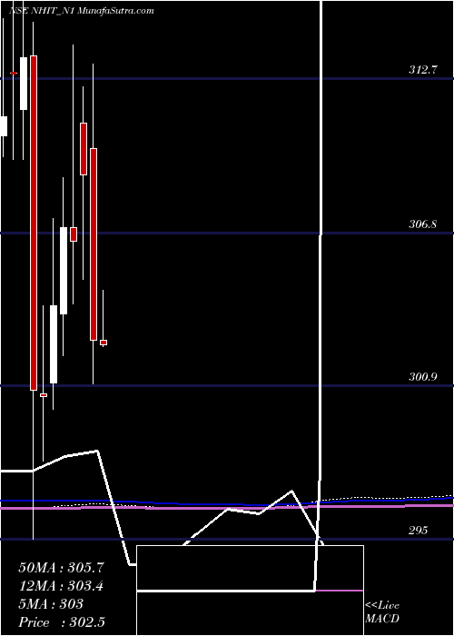
Task: Click the 12MA : 303.4 reading
Action: (61, 586)
